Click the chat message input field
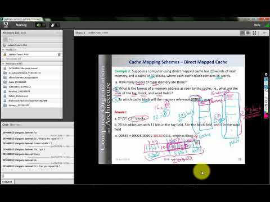270x202 pixels. 38,176
